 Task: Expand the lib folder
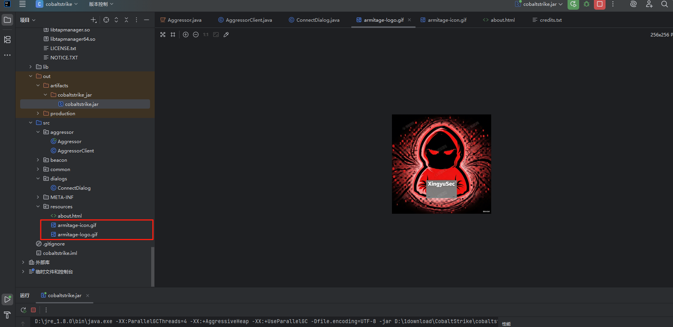(x=31, y=67)
